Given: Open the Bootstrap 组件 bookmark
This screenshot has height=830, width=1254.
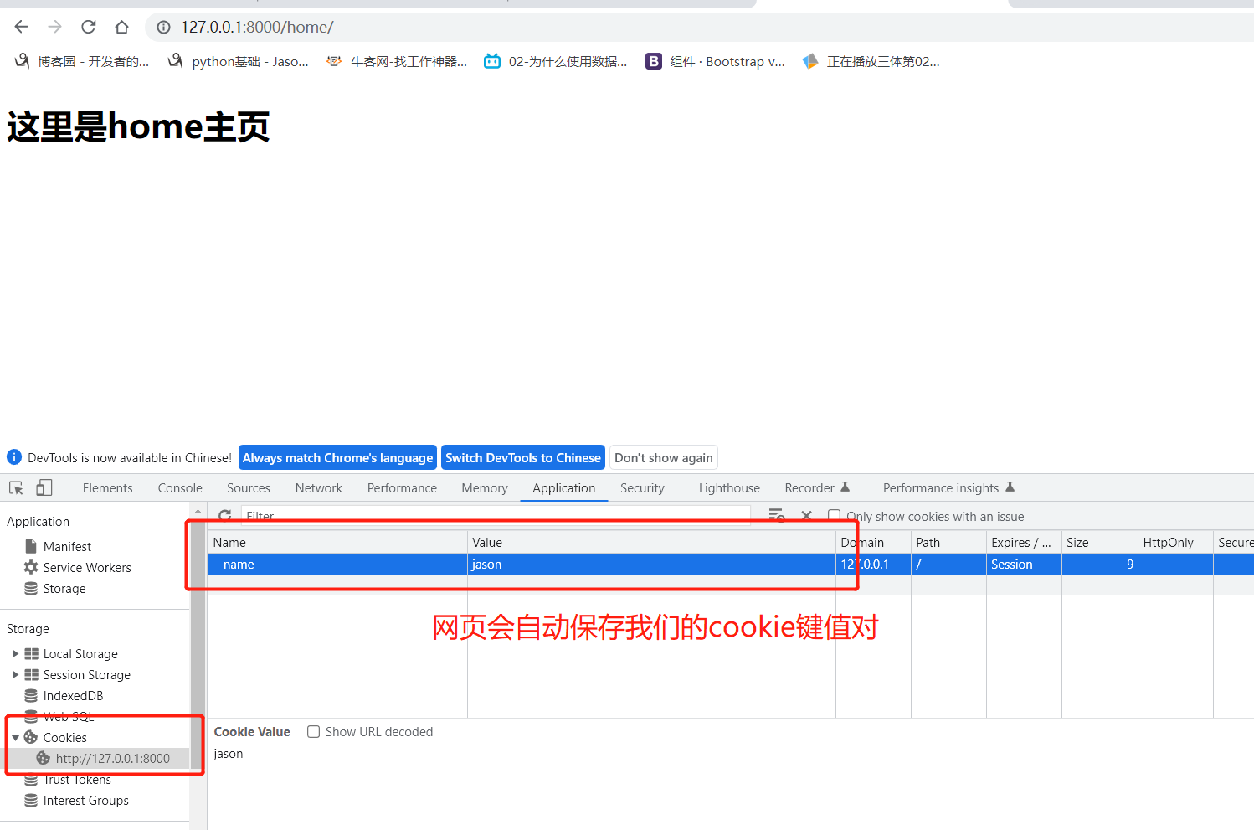Looking at the screenshot, I should (716, 61).
